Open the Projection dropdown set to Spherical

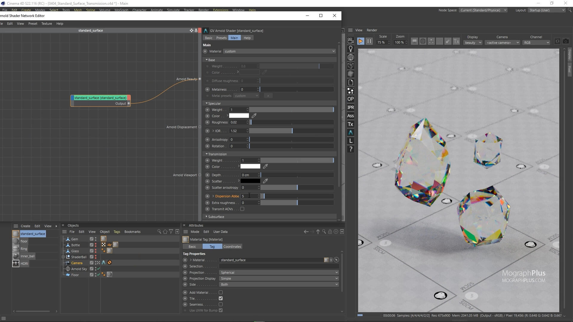click(279, 272)
